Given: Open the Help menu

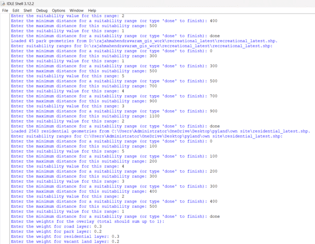Looking at the screenshot, I should [x=92, y=10].
